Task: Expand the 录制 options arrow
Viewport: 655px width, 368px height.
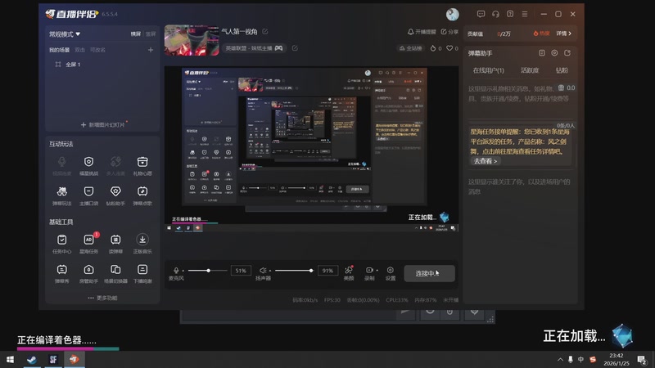Action: coord(377,271)
